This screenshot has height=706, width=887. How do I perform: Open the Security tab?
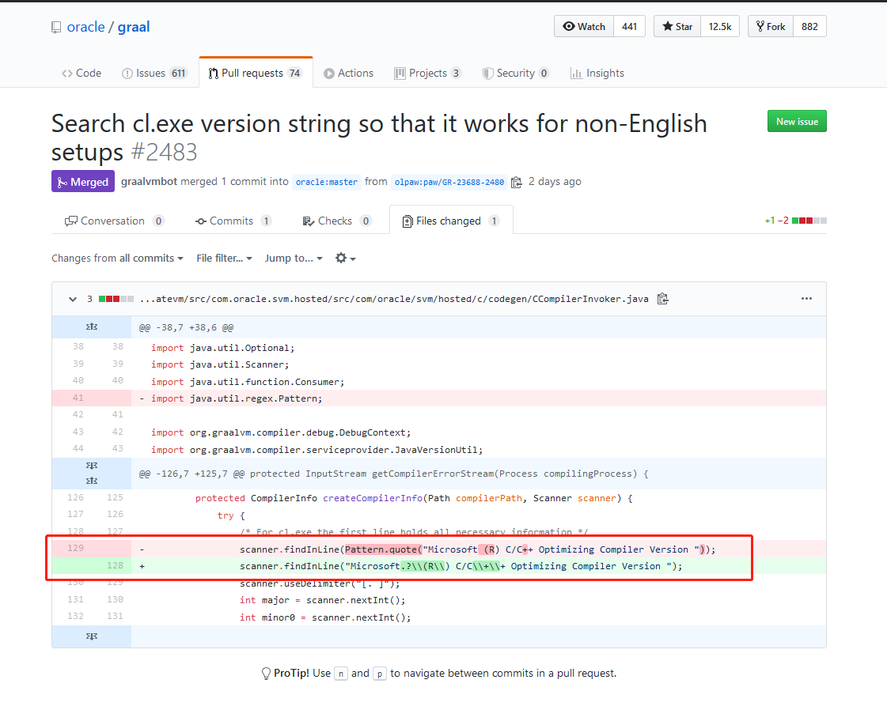coord(515,73)
